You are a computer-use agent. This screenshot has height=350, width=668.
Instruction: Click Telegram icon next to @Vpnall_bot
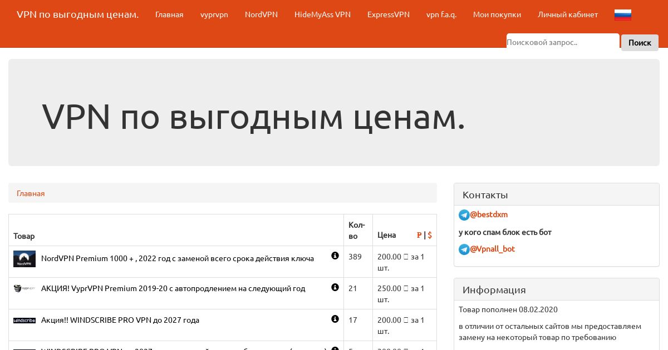tap(464, 249)
